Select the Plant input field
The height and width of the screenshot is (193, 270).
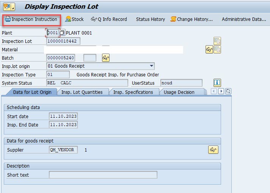point(53,33)
